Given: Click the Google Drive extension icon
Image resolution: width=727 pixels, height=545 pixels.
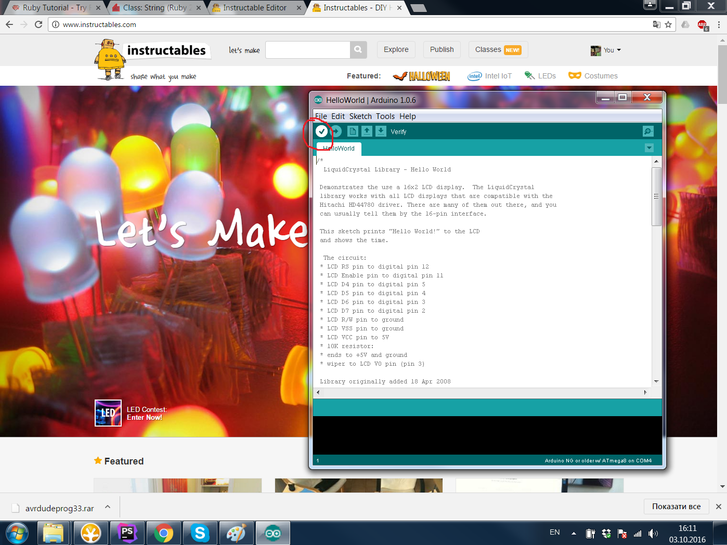Looking at the screenshot, I should [x=685, y=24].
